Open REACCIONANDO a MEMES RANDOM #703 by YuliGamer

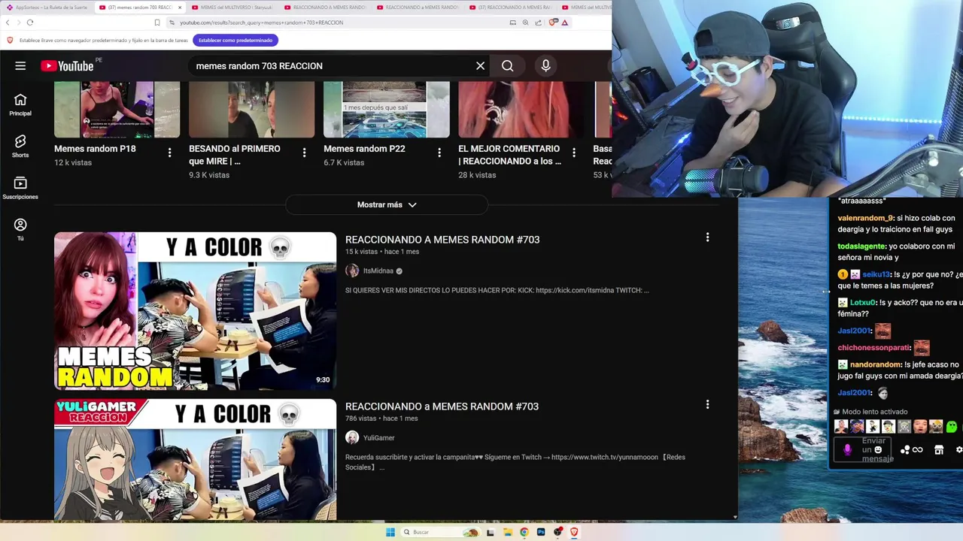(x=442, y=407)
